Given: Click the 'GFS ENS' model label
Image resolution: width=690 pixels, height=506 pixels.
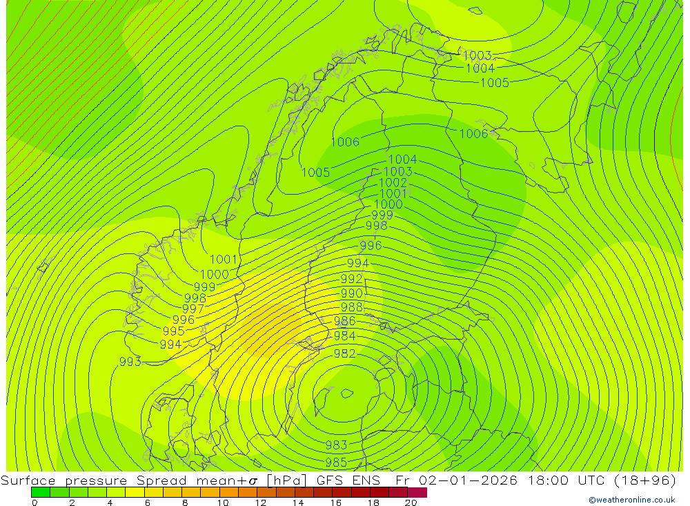Looking at the screenshot, I should [348, 480].
